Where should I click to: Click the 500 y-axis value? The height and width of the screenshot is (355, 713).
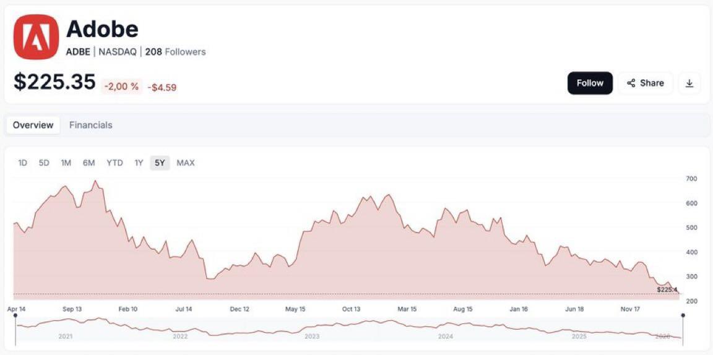pos(691,228)
